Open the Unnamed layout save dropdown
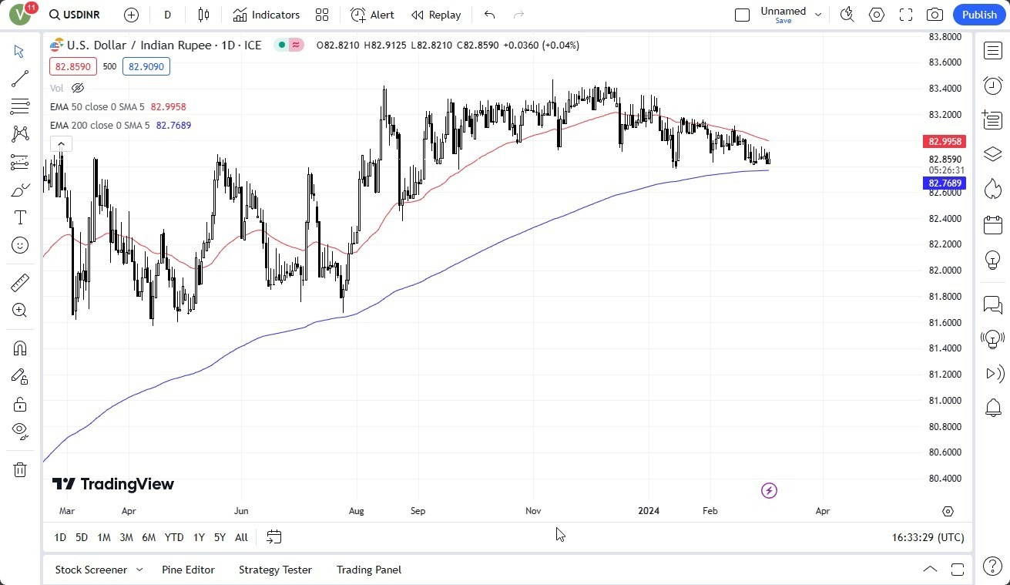Screen dimensions: 1010x585 (x=818, y=15)
